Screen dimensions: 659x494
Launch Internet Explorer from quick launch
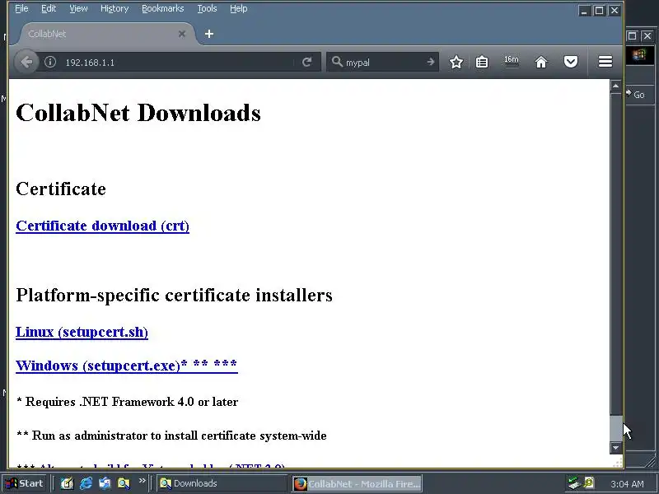(86, 483)
